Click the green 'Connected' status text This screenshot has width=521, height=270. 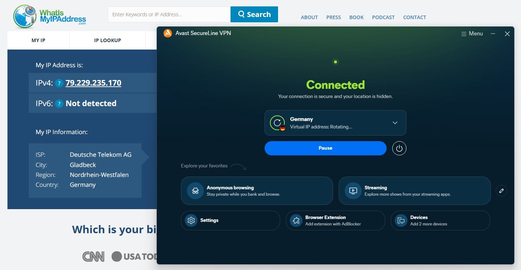336,85
